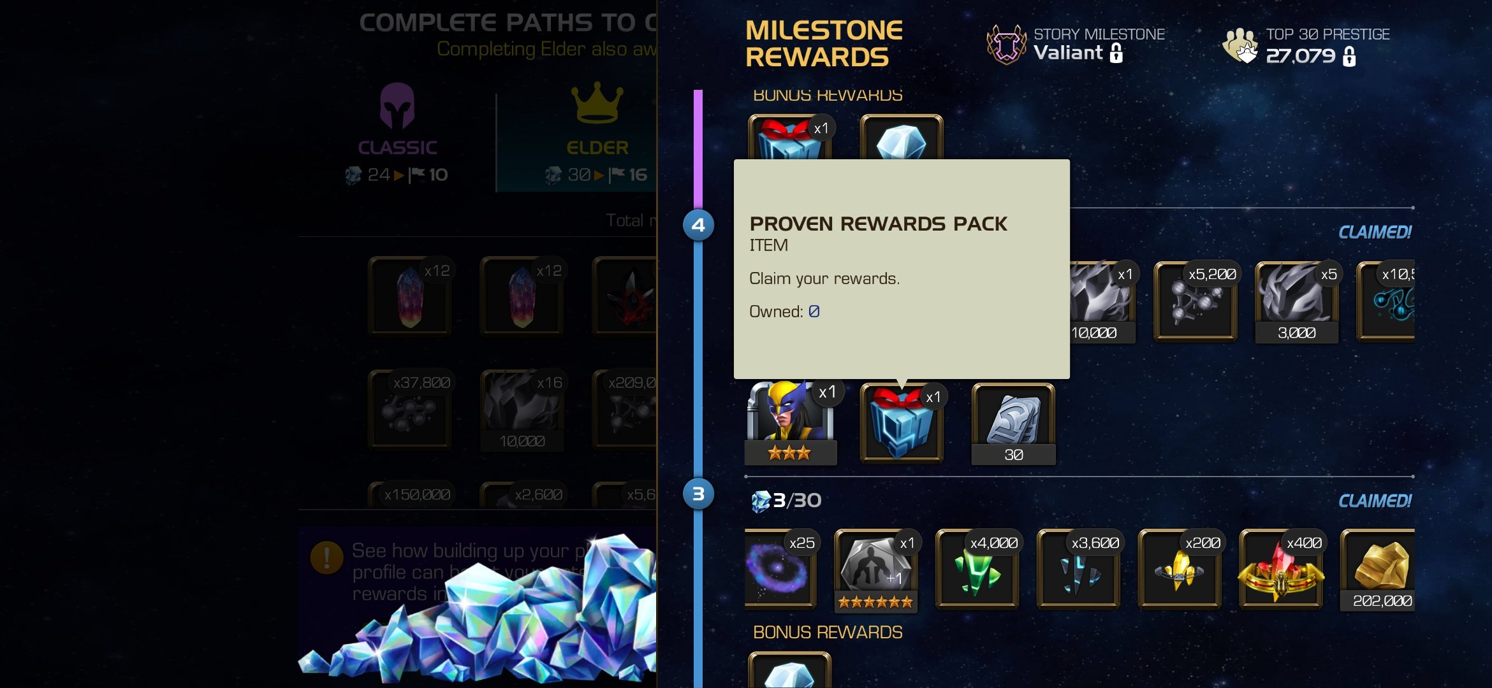Select the 3-star Wolverine champion reward
The image size is (1492, 688).
point(790,423)
